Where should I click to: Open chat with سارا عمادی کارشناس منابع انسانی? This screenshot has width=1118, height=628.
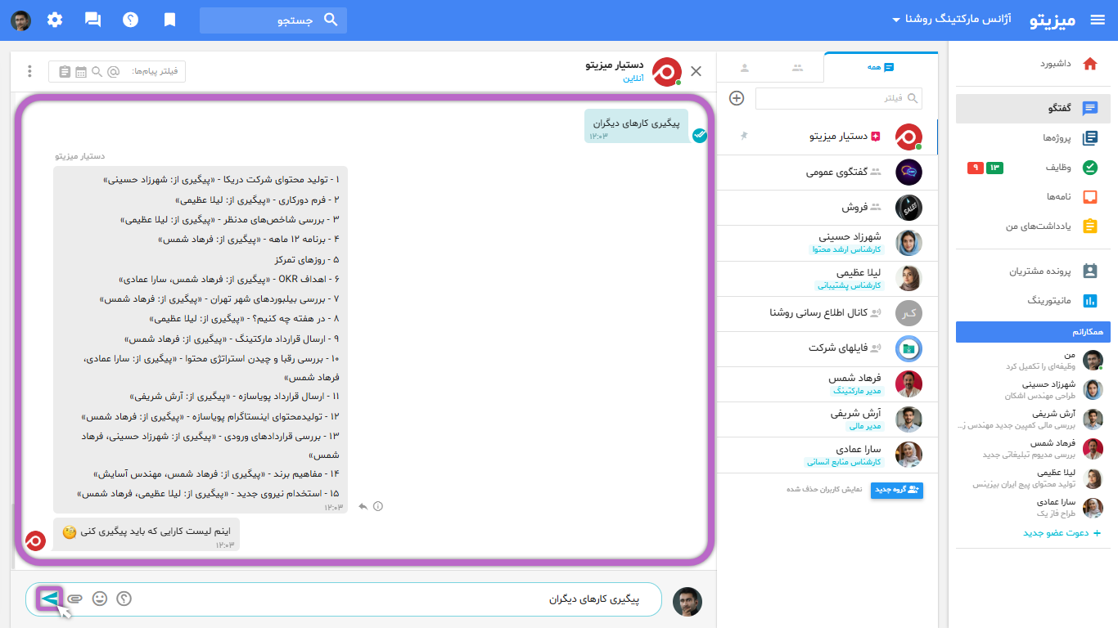tap(827, 455)
